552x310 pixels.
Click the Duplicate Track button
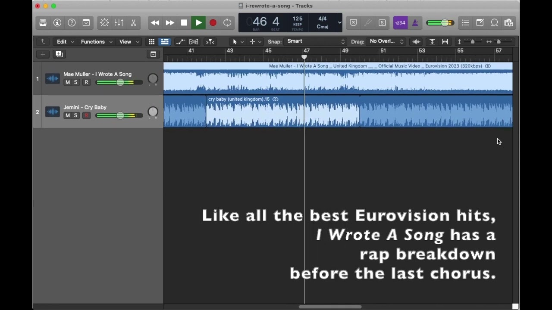tap(59, 54)
